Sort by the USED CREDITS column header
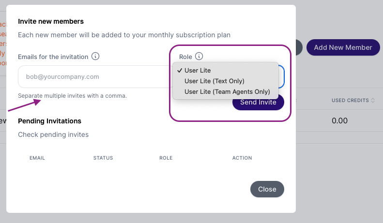This screenshot has height=223, width=383. click(x=350, y=100)
